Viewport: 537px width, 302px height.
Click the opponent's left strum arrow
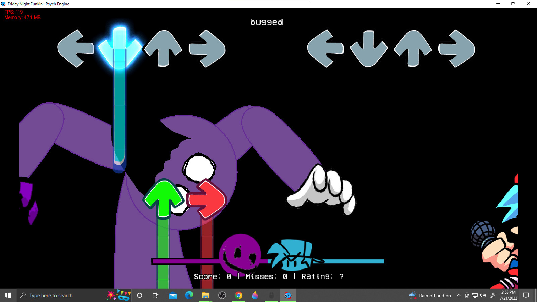click(76, 49)
